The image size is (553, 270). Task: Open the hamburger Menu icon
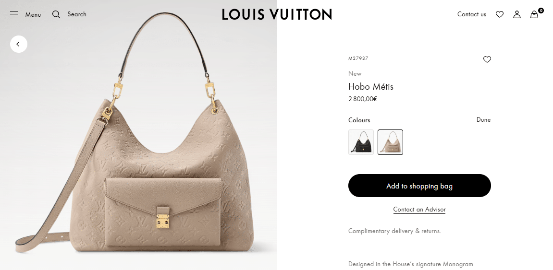(x=14, y=14)
